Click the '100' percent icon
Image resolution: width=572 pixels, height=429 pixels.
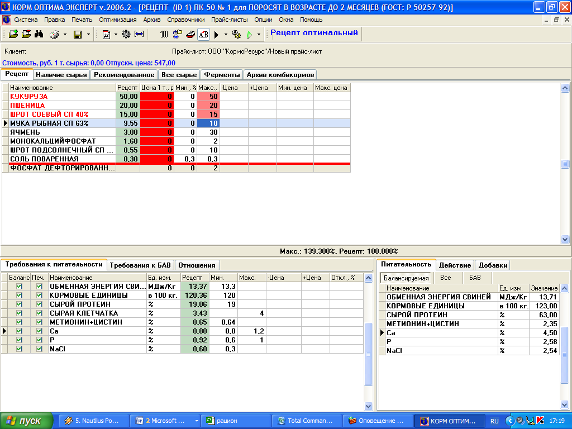pos(164,34)
